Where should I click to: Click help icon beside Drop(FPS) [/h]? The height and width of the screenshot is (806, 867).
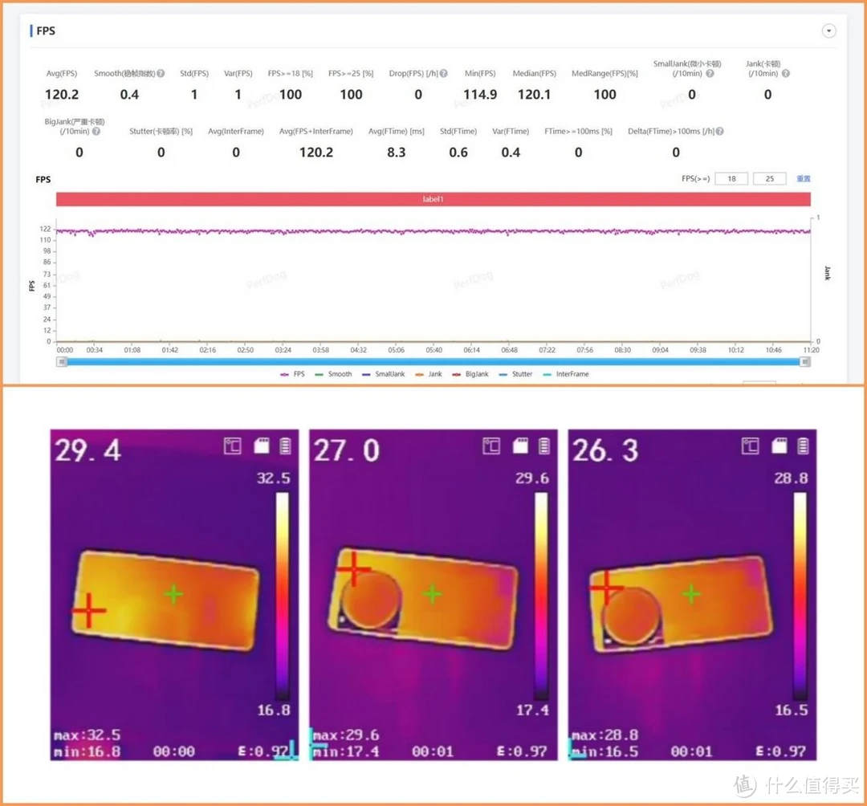443,73
